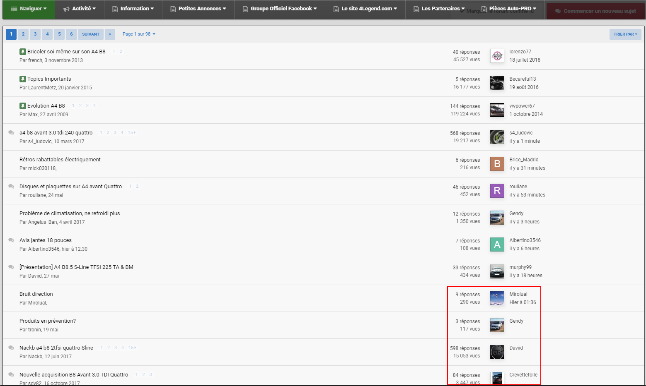Expand the Trier Par sort dropdown
Viewport: 646px width, 386px height.
[x=625, y=34]
